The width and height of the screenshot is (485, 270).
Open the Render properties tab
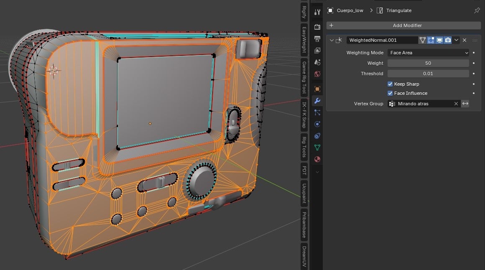[x=317, y=27]
